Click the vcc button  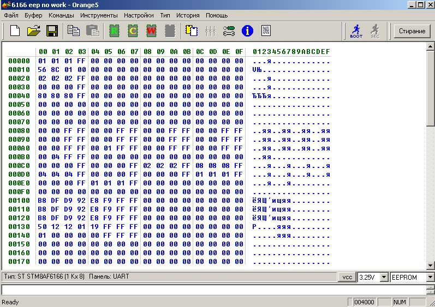[x=347, y=277]
